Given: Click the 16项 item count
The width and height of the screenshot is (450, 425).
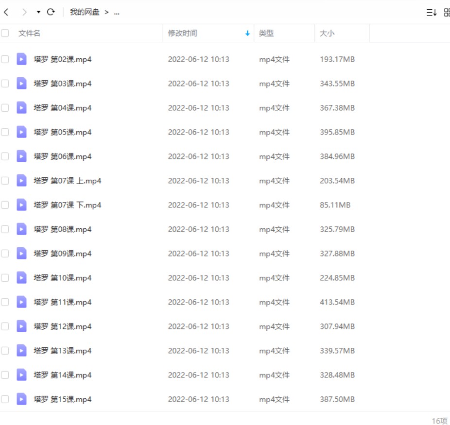Looking at the screenshot, I should (x=439, y=421).
